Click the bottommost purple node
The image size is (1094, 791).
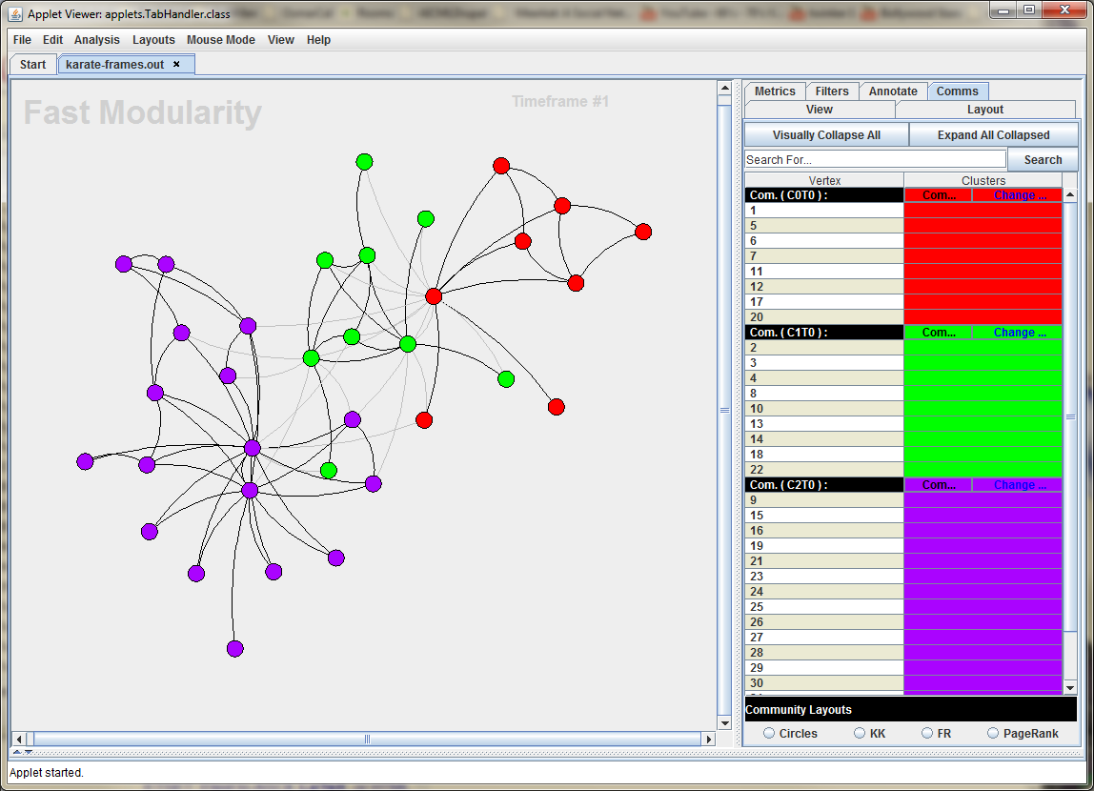pyautogui.click(x=235, y=649)
